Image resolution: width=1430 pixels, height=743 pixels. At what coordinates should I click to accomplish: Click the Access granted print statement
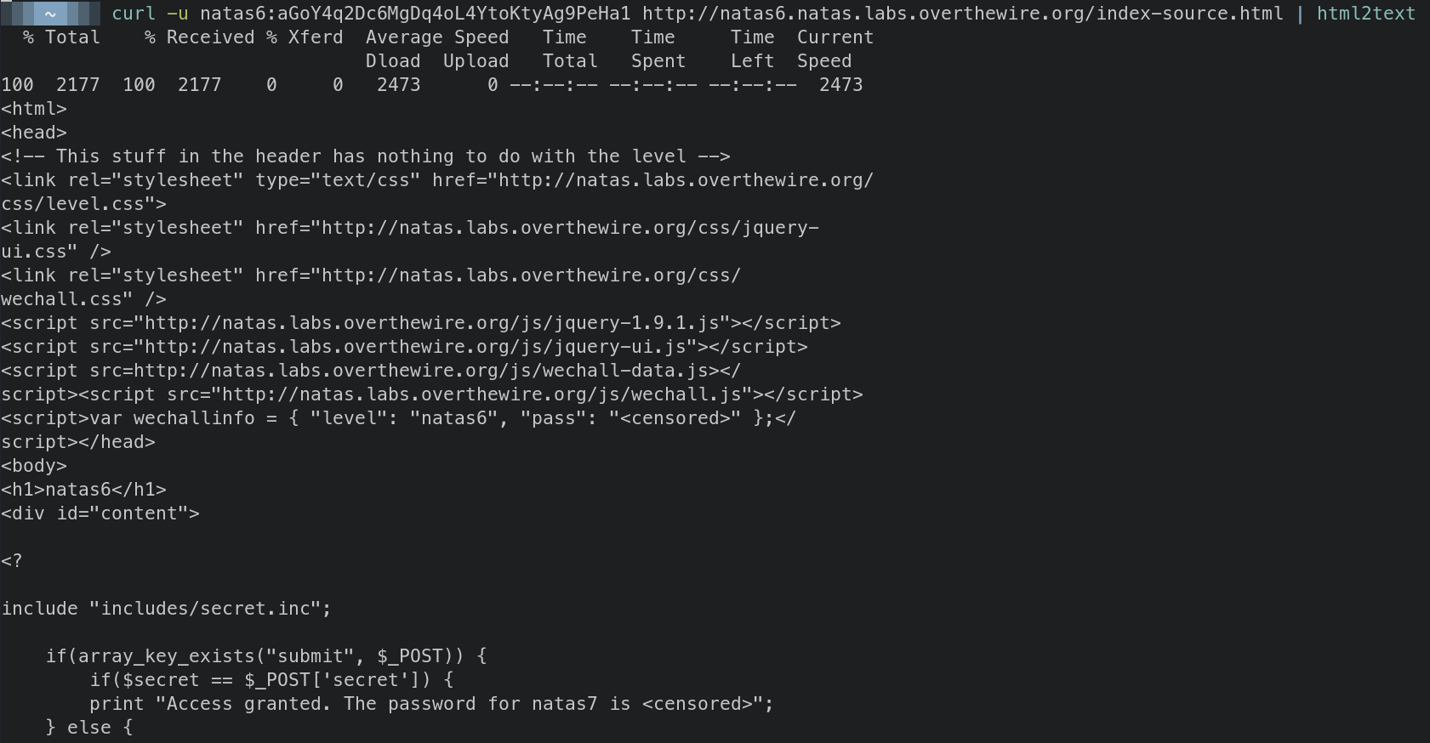[x=430, y=704]
